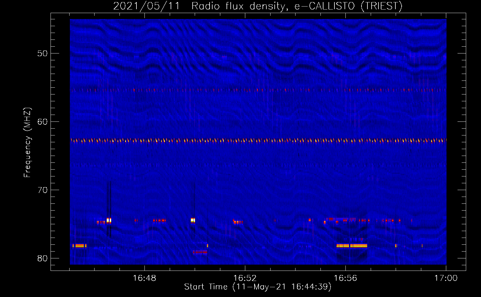Click the time tick label '16:48'

(144, 278)
